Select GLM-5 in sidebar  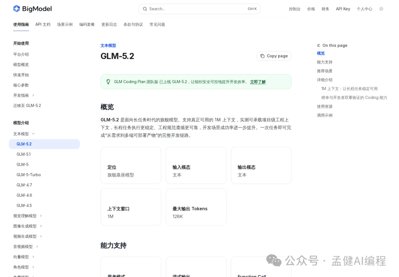click(x=23, y=165)
